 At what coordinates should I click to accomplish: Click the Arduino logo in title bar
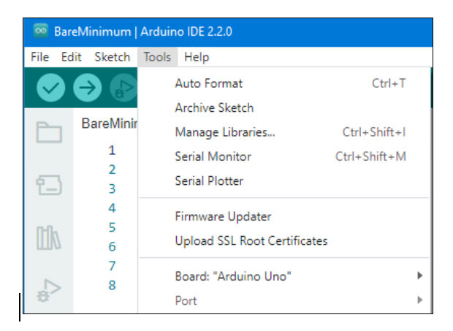click(41, 31)
